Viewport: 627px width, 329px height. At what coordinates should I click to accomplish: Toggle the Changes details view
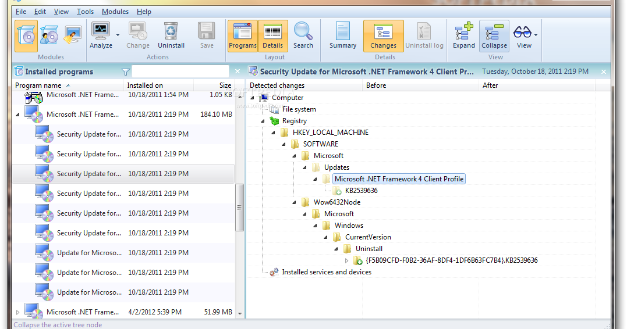[383, 36]
